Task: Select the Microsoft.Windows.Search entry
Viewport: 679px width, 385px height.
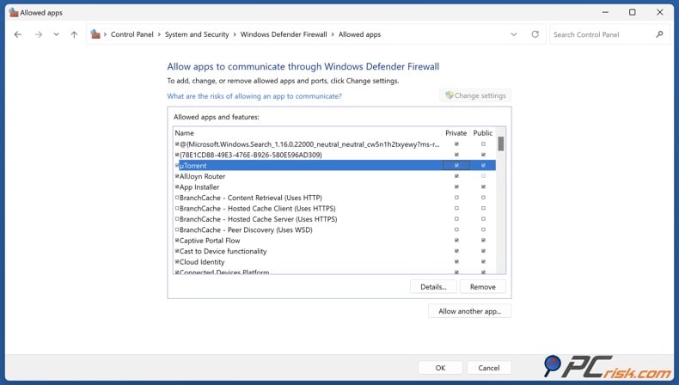Action: [334, 144]
